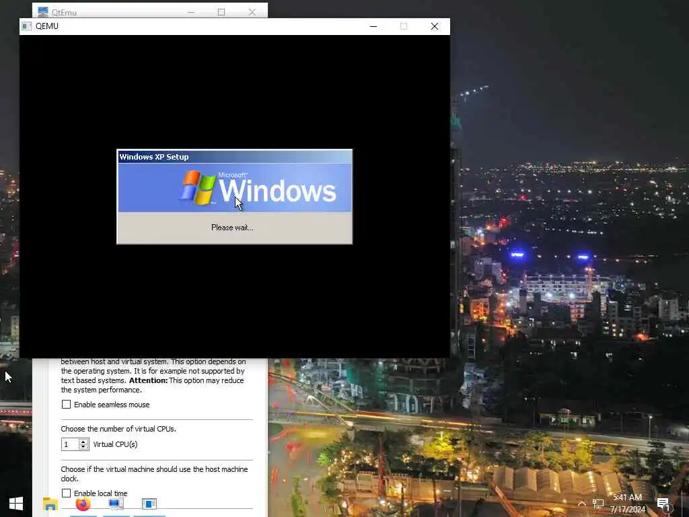Click the QtEmu window title icon

pos(43,12)
